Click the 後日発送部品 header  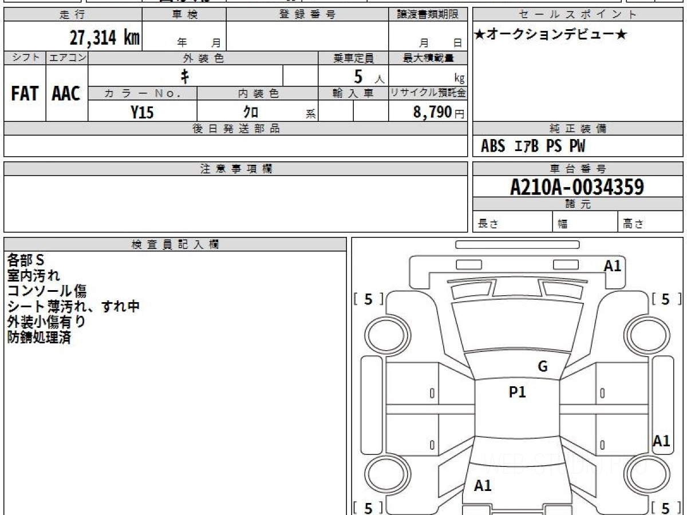tap(236, 129)
